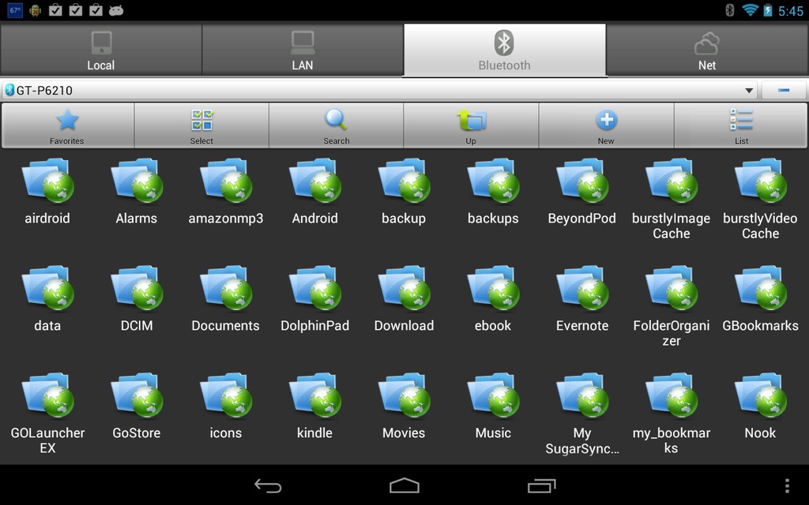Tap the 67° weather notification icon

click(16, 10)
